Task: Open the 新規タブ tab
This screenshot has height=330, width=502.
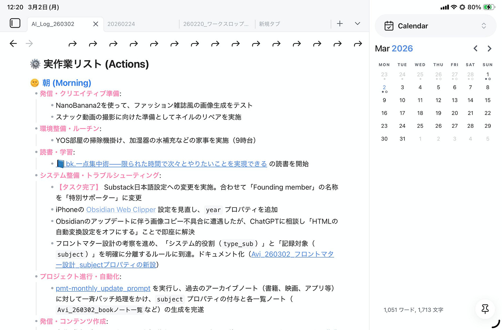Action: pos(270,23)
